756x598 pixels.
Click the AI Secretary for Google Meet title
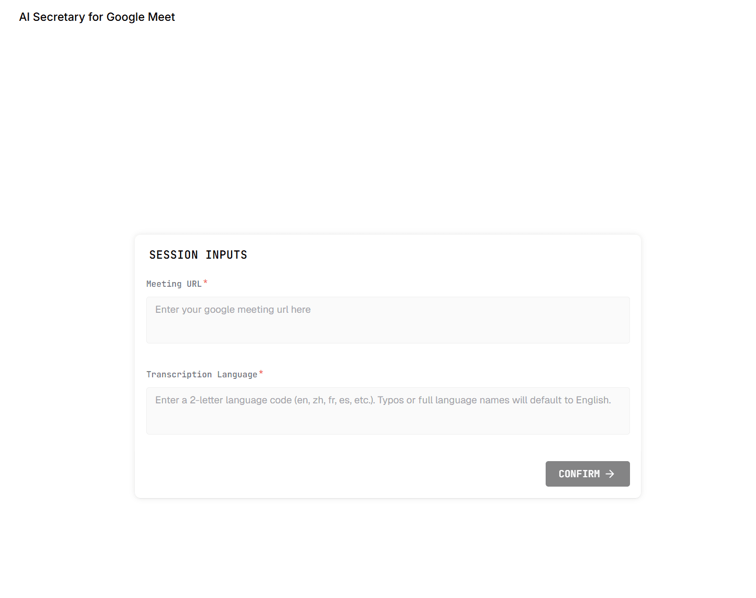[97, 17]
